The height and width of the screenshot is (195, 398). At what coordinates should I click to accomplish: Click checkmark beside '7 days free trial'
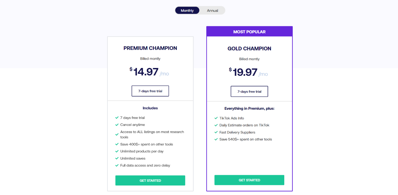(x=117, y=118)
